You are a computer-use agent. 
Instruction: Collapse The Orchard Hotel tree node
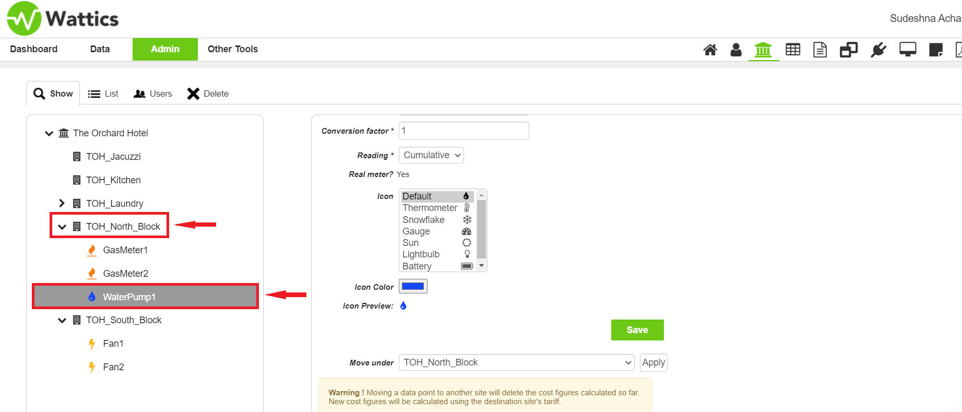tap(49, 133)
